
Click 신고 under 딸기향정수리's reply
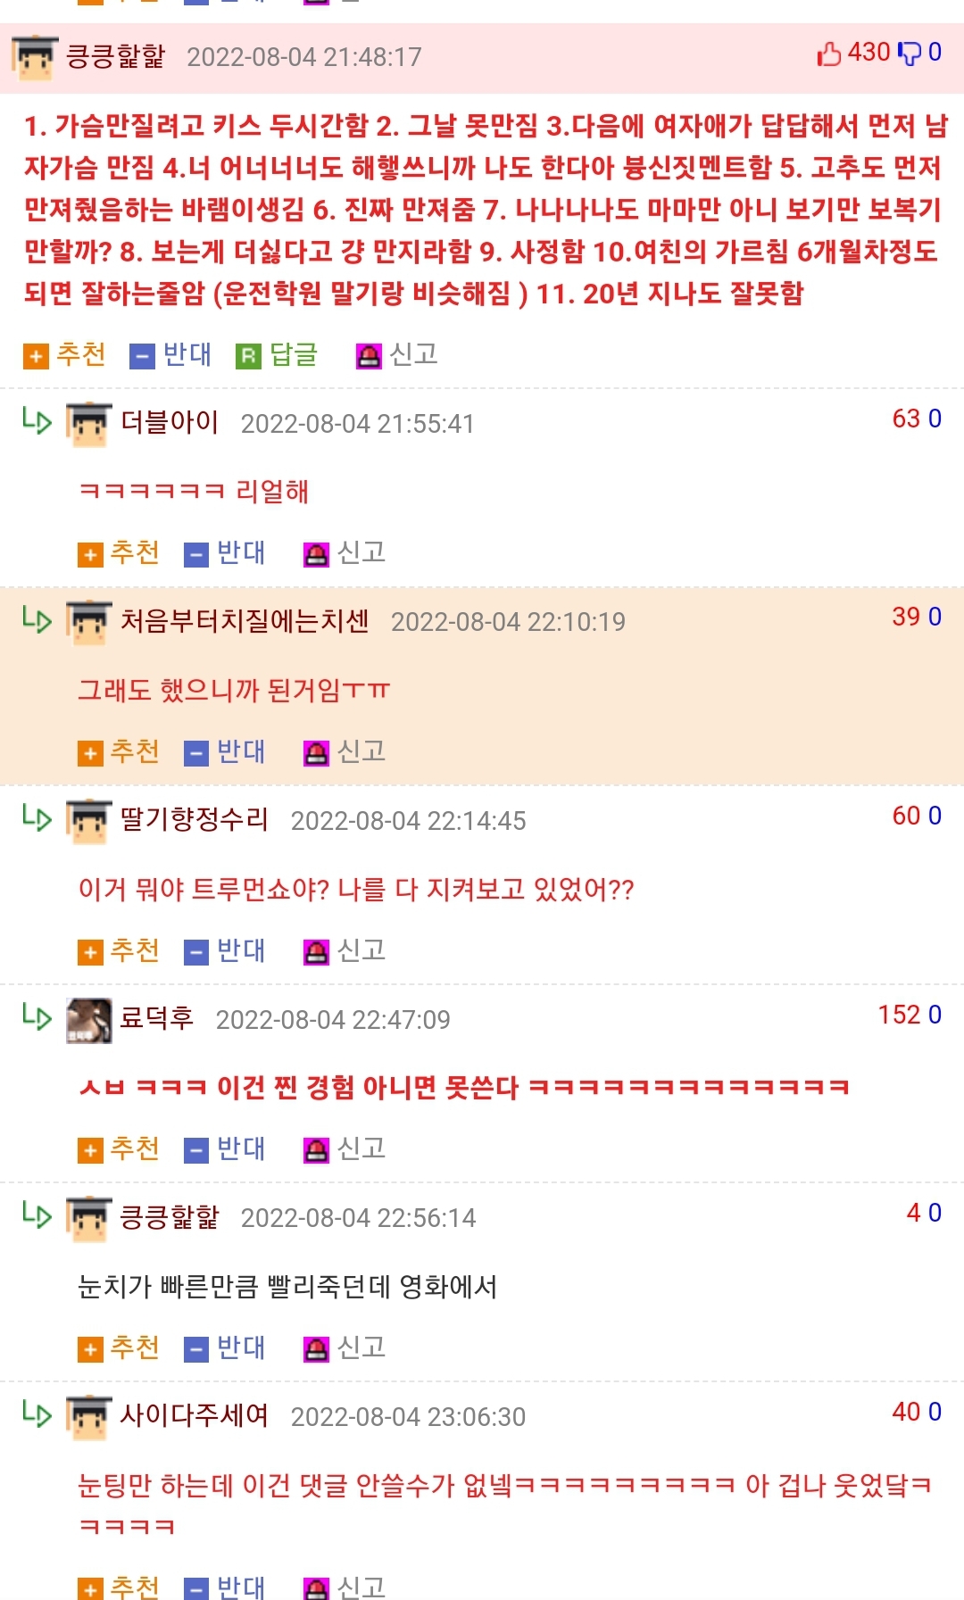point(345,951)
